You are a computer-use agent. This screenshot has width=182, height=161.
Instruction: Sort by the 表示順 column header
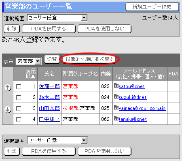click(x=31, y=74)
